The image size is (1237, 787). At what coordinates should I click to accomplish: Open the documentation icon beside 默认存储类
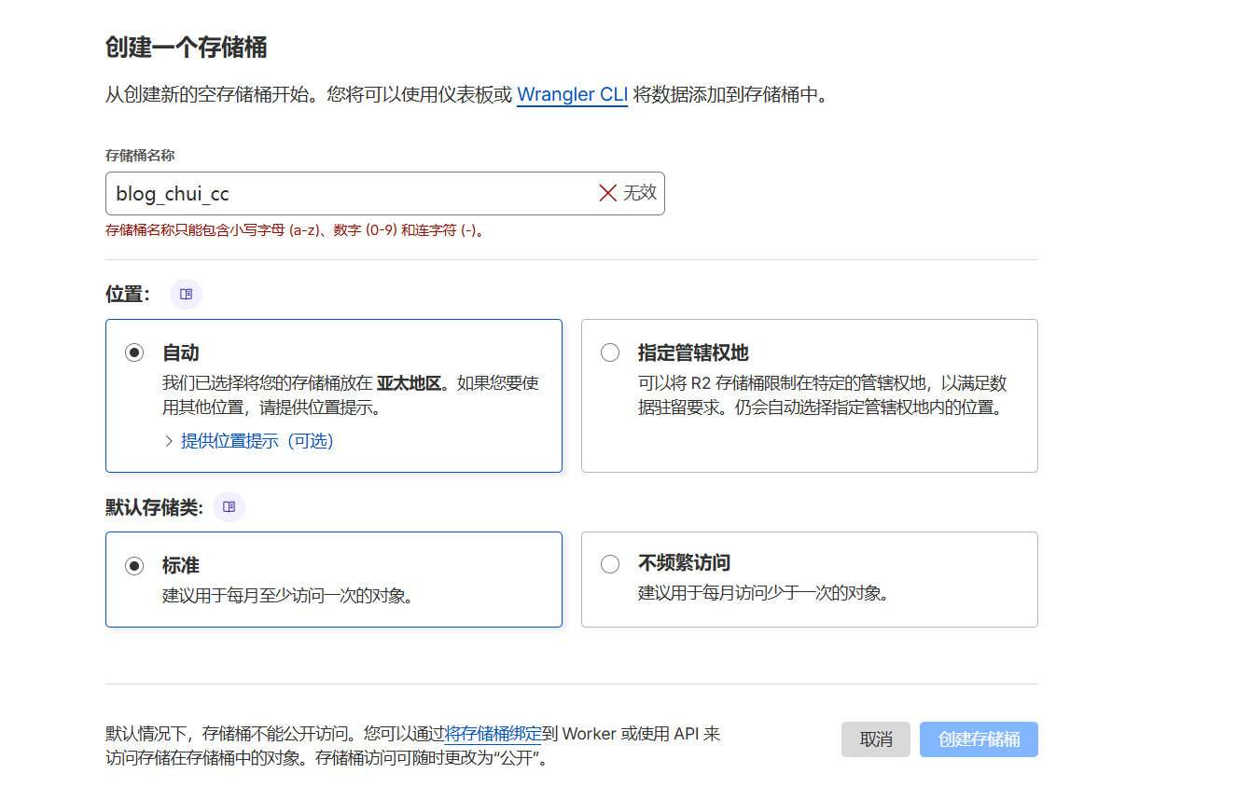click(x=229, y=506)
